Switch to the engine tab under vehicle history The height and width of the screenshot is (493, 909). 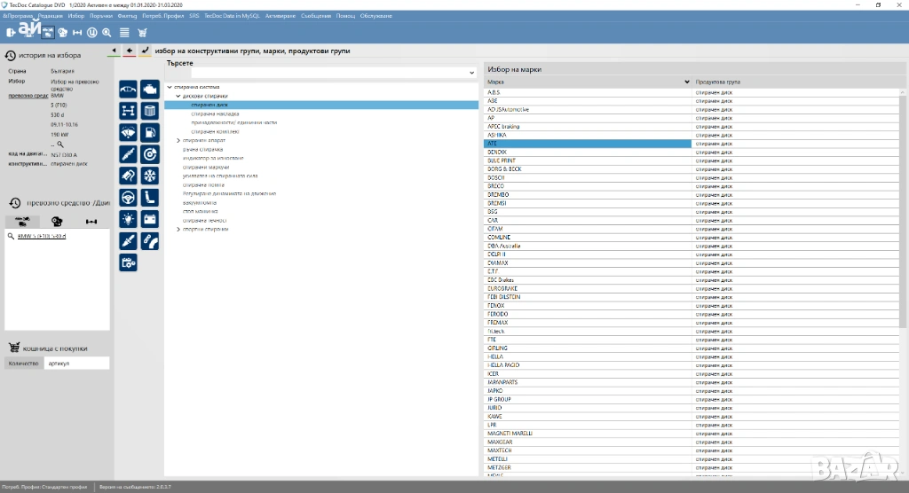pos(57,222)
